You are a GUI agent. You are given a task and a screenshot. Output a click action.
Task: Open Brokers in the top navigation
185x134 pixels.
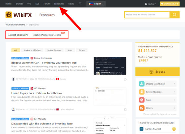(x=19, y=4)
